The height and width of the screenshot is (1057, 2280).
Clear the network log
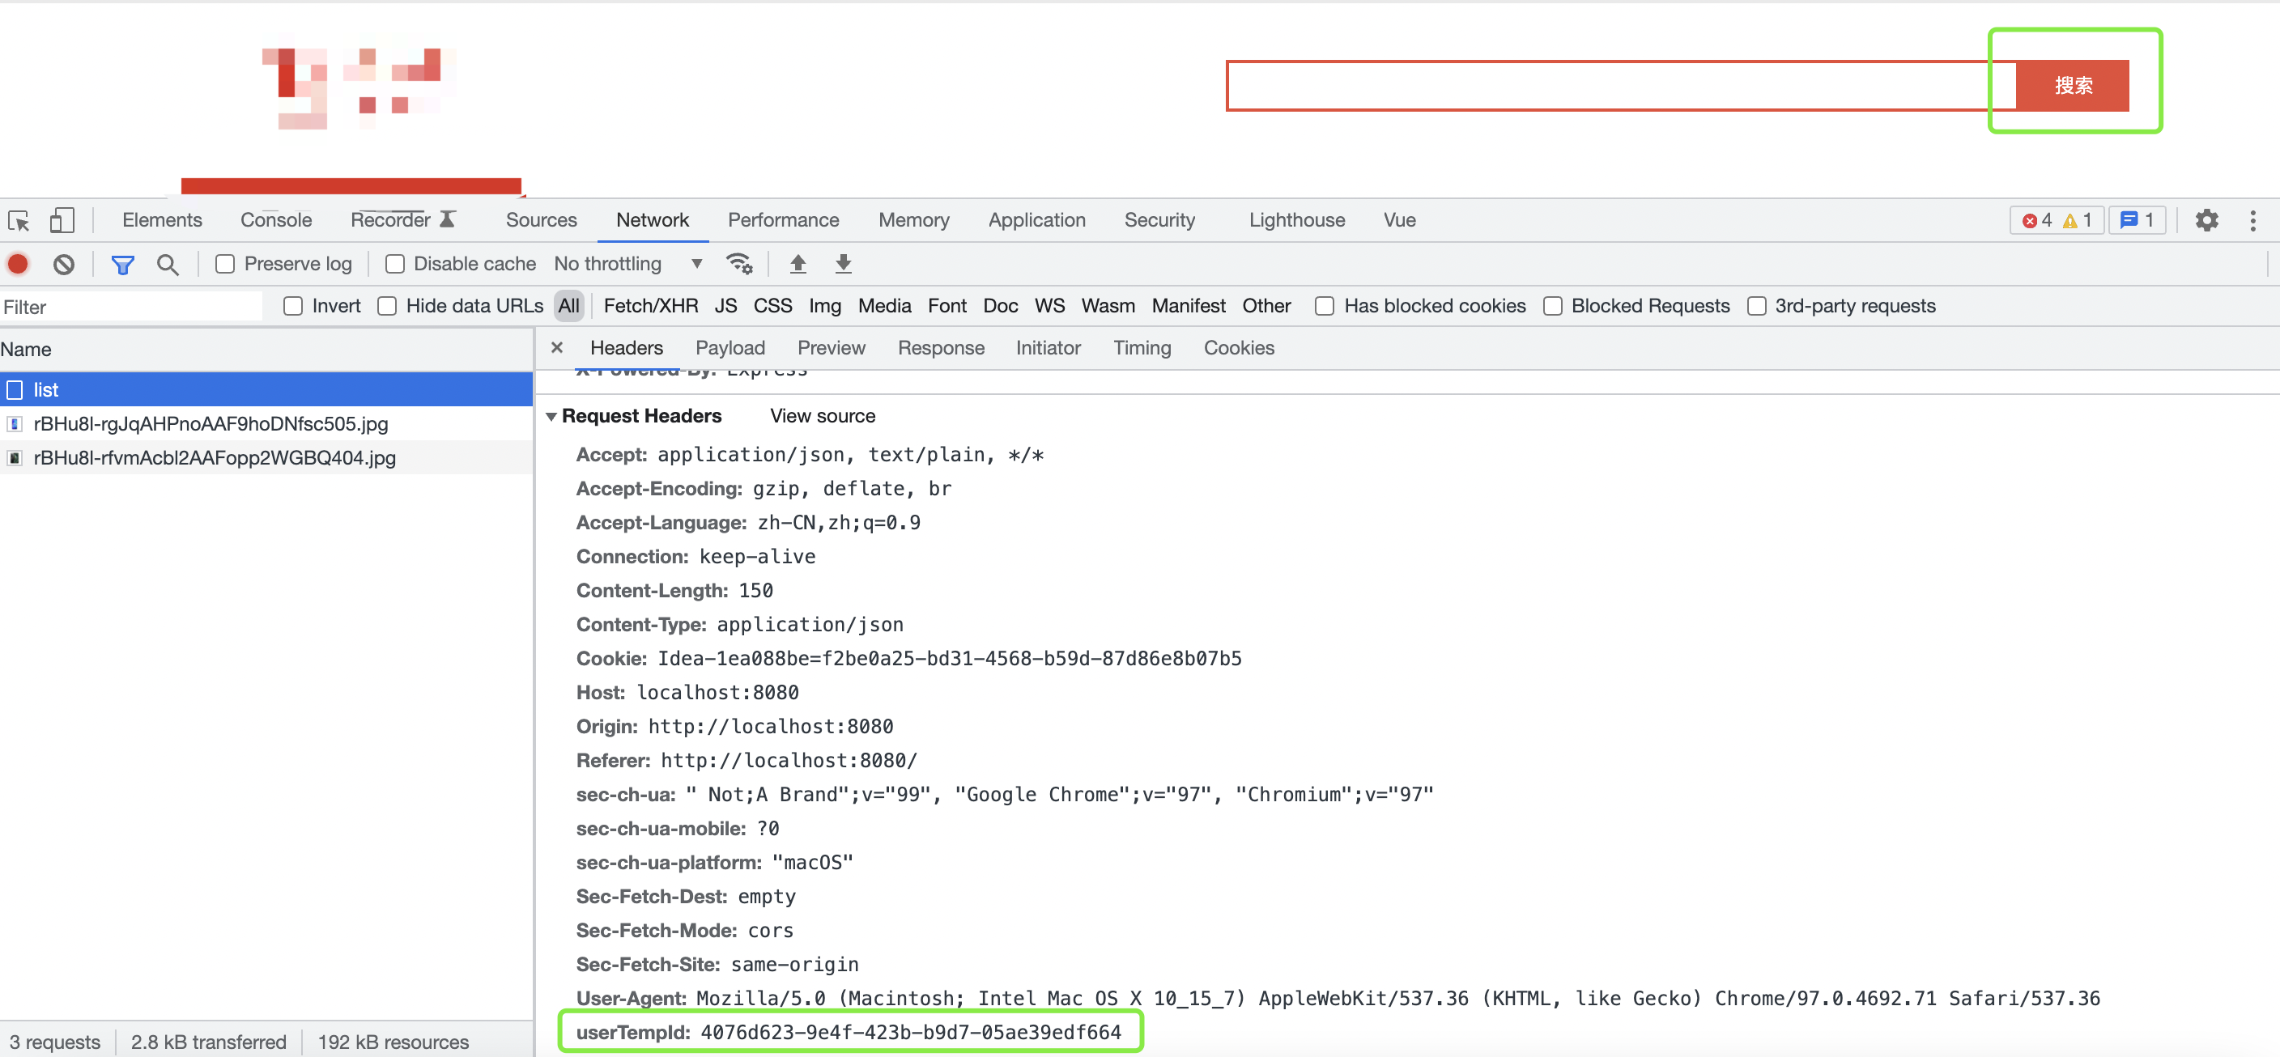click(63, 264)
